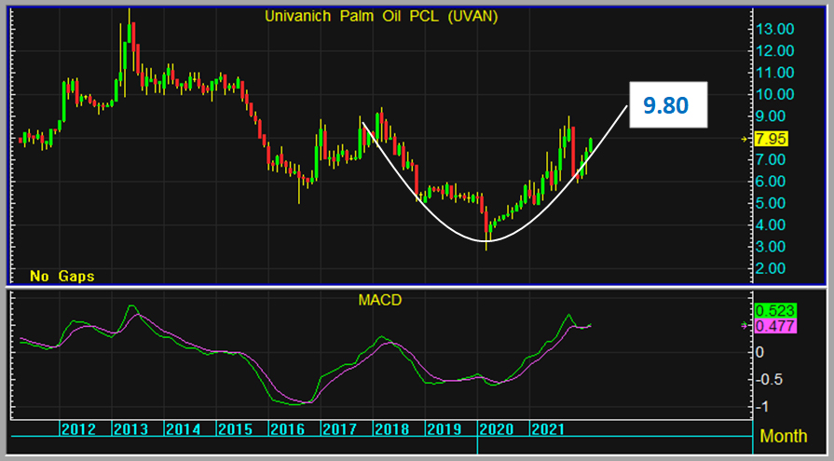The image size is (834, 461).
Task: Select year 2013 on time axis
Action: tap(130, 429)
